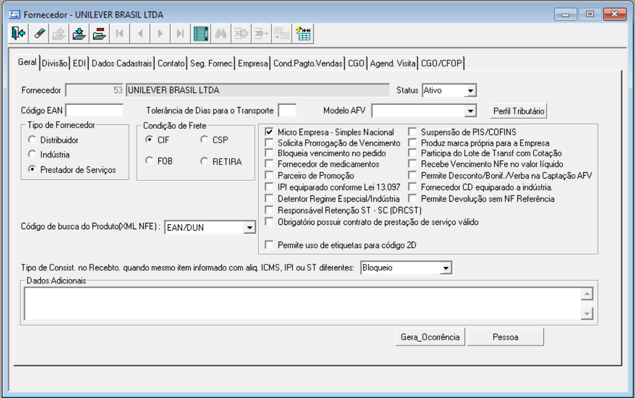Choose FOB freight condition
This screenshot has width=635, height=398.
click(149, 161)
